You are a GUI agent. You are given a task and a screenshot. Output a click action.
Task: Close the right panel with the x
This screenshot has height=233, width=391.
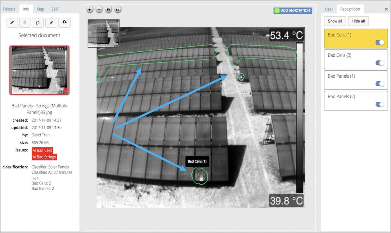(386, 9)
